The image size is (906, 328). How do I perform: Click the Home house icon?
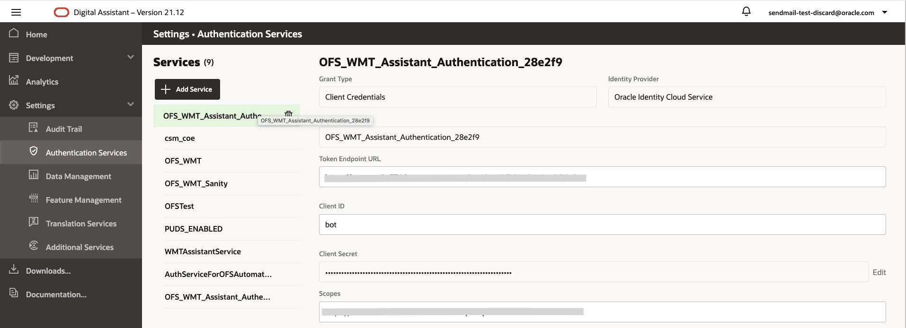point(14,33)
